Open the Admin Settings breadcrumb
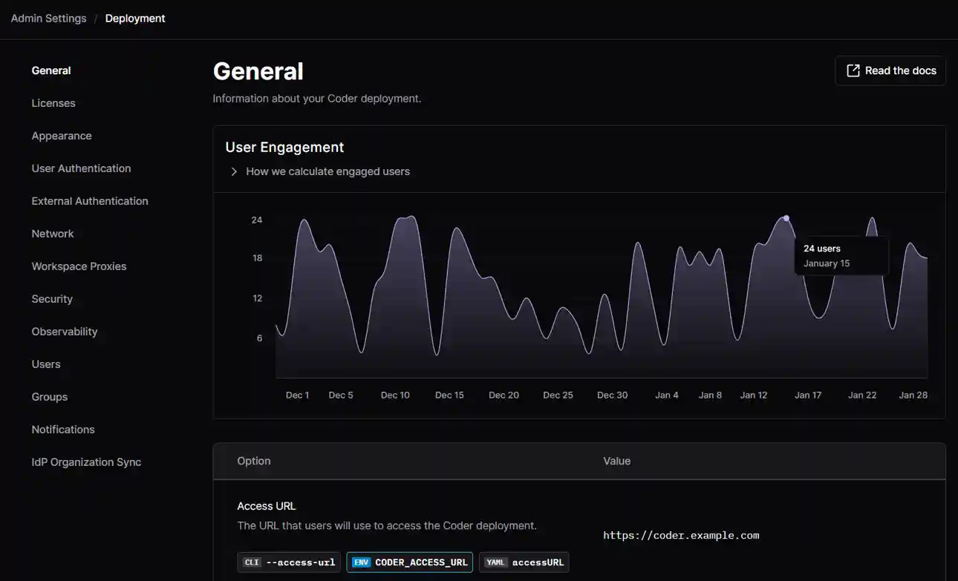 click(x=48, y=18)
